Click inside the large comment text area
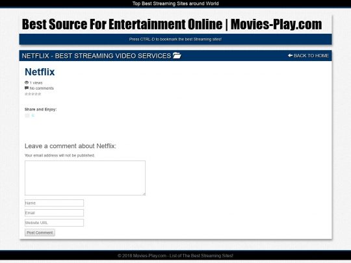The image size is (351, 263). 85,178
